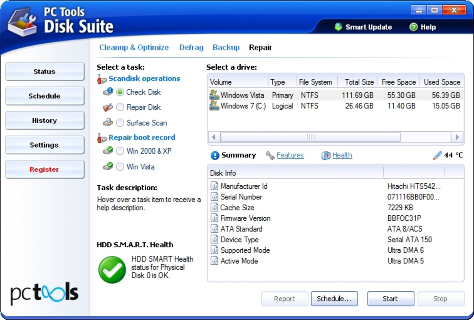Click the drive list left scroll arrow

pyautogui.click(x=214, y=137)
